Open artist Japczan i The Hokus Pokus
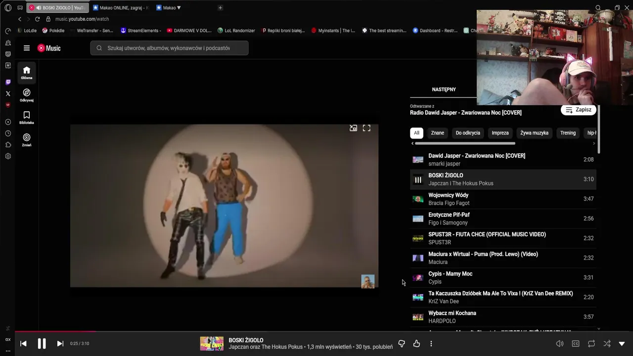The image size is (633, 356). click(460, 183)
